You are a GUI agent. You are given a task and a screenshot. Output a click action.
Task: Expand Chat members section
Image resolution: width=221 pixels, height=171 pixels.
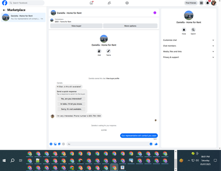pos(188,46)
